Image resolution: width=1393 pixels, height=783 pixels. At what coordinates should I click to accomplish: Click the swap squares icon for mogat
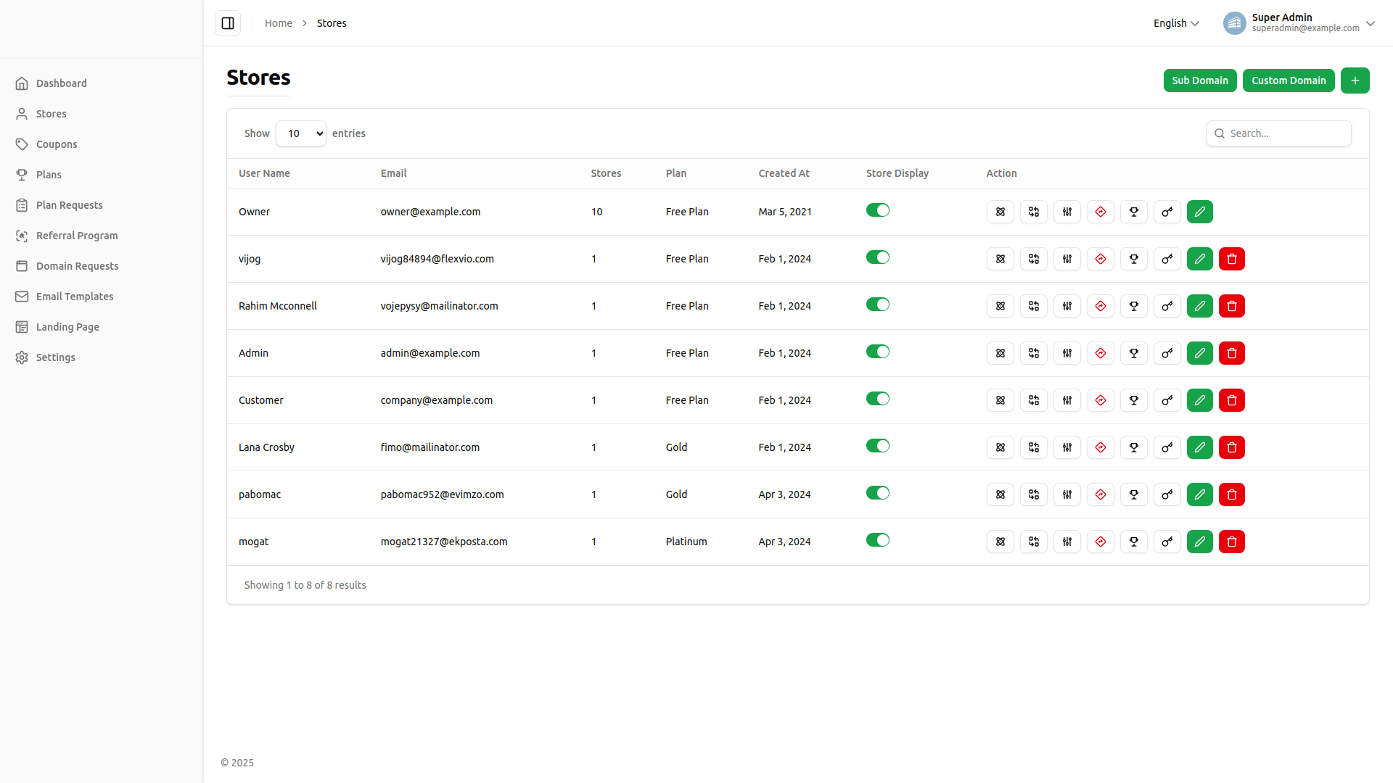coord(1033,542)
